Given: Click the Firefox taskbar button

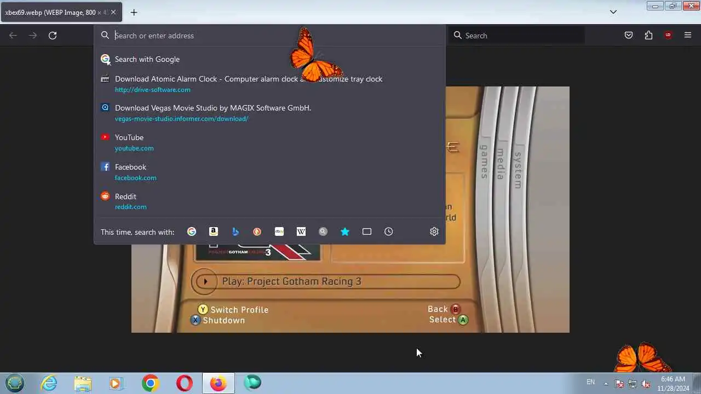Looking at the screenshot, I should coord(218,383).
